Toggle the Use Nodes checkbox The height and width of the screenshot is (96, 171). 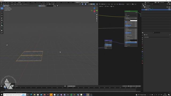point(120,4)
